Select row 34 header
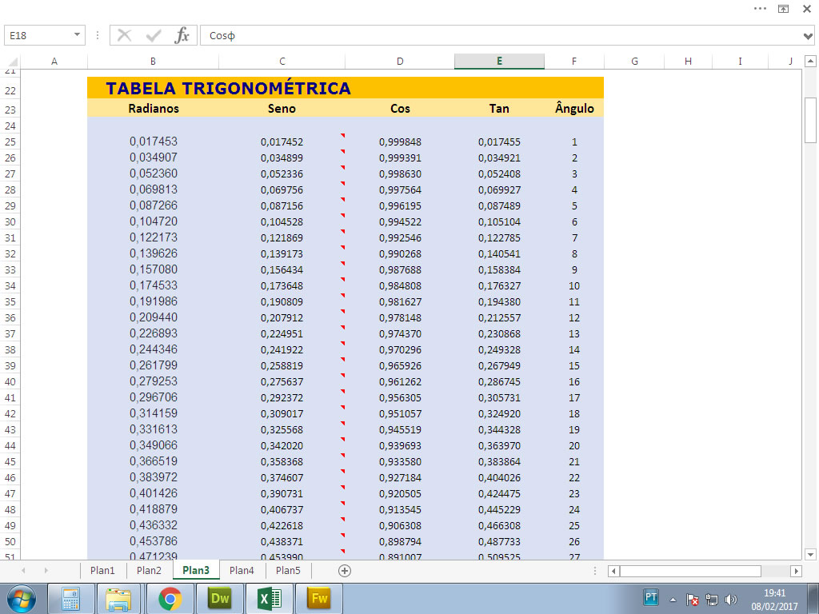Image resolution: width=819 pixels, height=614 pixels. pos(10,286)
